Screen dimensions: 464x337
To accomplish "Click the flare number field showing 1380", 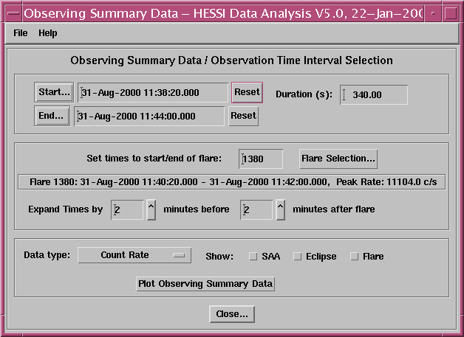I will tap(261, 159).
